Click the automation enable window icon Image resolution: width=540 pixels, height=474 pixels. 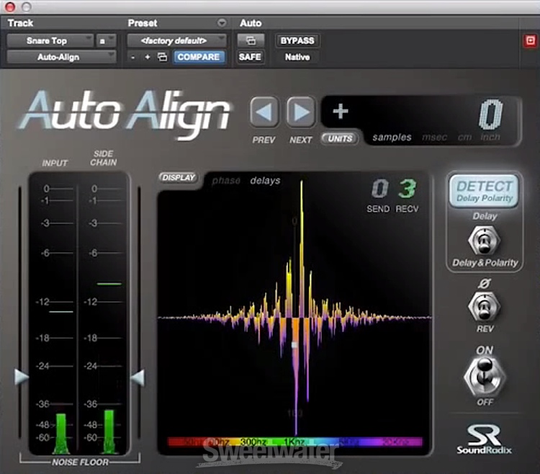point(250,40)
